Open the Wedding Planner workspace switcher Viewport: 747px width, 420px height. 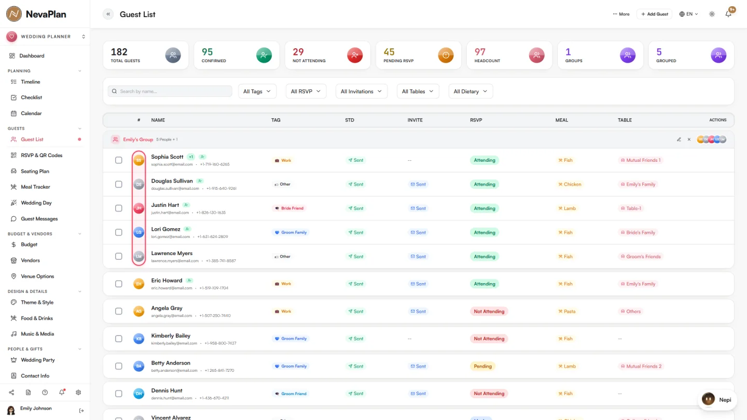pyautogui.click(x=45, y=37)
